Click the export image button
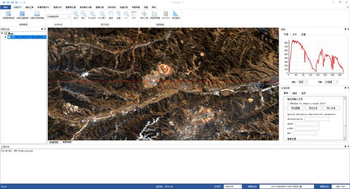 tap(295, 108)
